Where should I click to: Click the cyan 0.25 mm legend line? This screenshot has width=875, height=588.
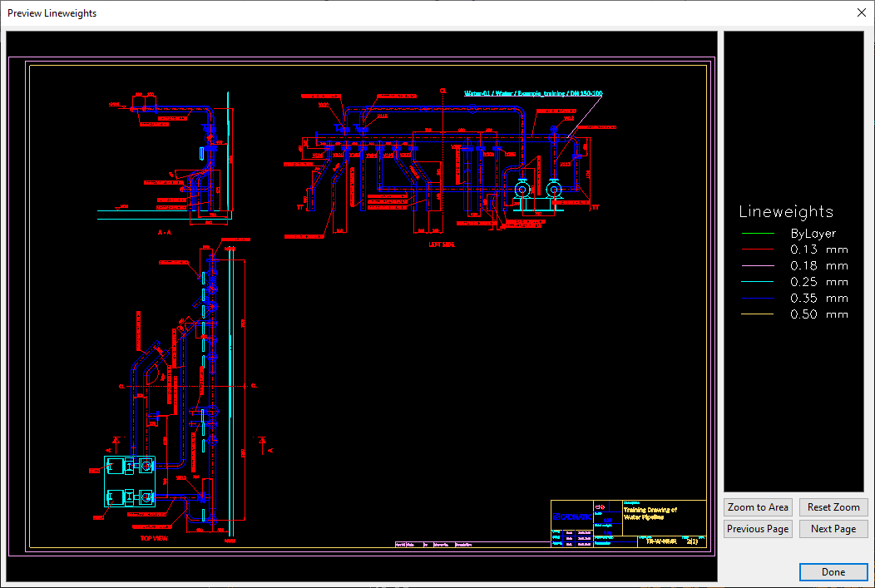(758, 283)
